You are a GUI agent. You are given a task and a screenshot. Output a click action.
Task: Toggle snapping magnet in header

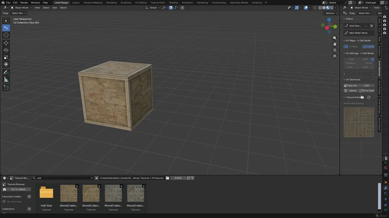171,8
